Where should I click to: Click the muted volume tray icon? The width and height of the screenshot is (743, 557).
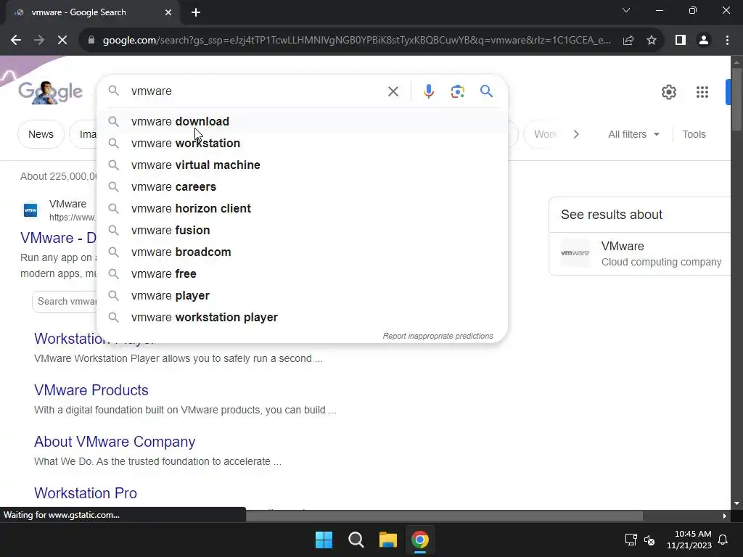tap(649, 540)
